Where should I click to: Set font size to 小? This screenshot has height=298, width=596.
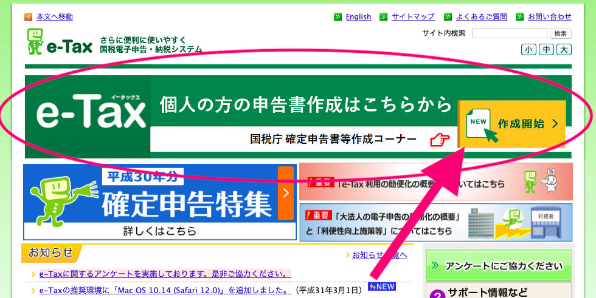point(528,50)
